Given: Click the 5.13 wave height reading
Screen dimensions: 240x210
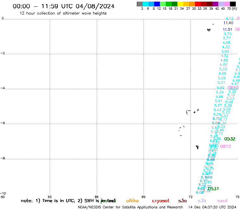Looking at the screenshot, I should click(x=226, y=112).
